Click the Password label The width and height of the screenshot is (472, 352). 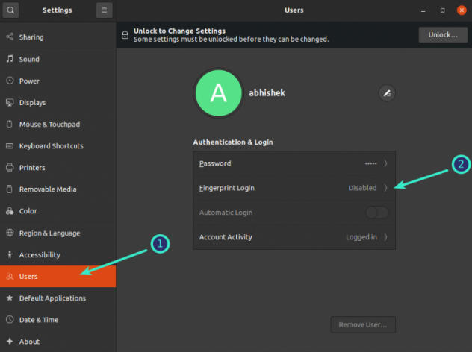point(215,163)
